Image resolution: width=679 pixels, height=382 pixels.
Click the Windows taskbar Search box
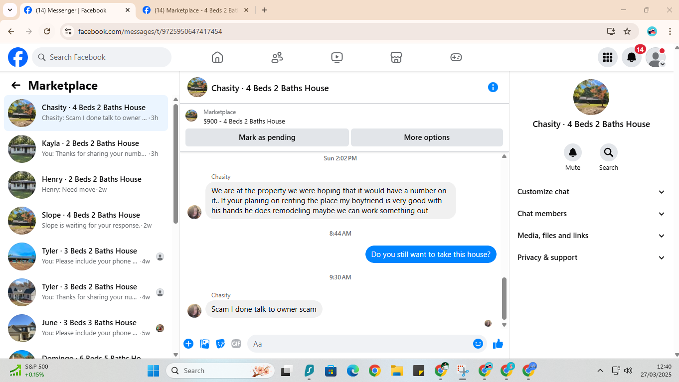point(221,371)
